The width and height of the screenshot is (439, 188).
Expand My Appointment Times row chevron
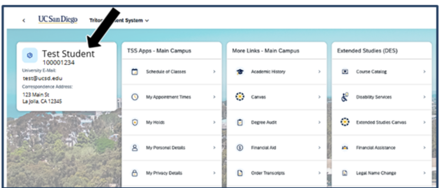click(214, 97)
